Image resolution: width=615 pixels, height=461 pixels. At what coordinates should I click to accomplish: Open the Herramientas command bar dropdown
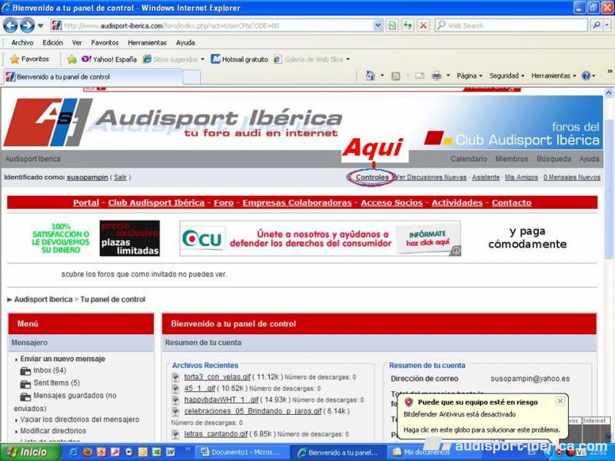pos(553,76)
